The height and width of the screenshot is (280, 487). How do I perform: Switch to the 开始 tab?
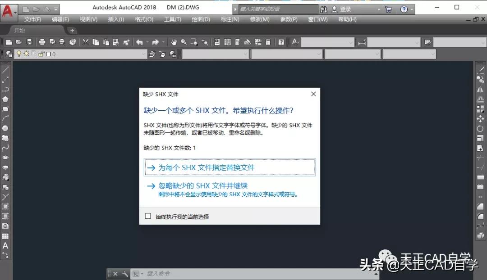click(18, 30)
